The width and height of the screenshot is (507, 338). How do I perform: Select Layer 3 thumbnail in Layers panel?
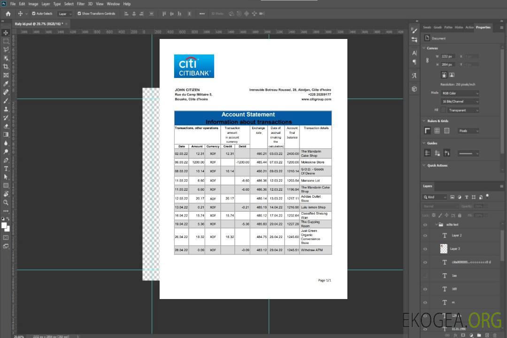click(444, 248)
